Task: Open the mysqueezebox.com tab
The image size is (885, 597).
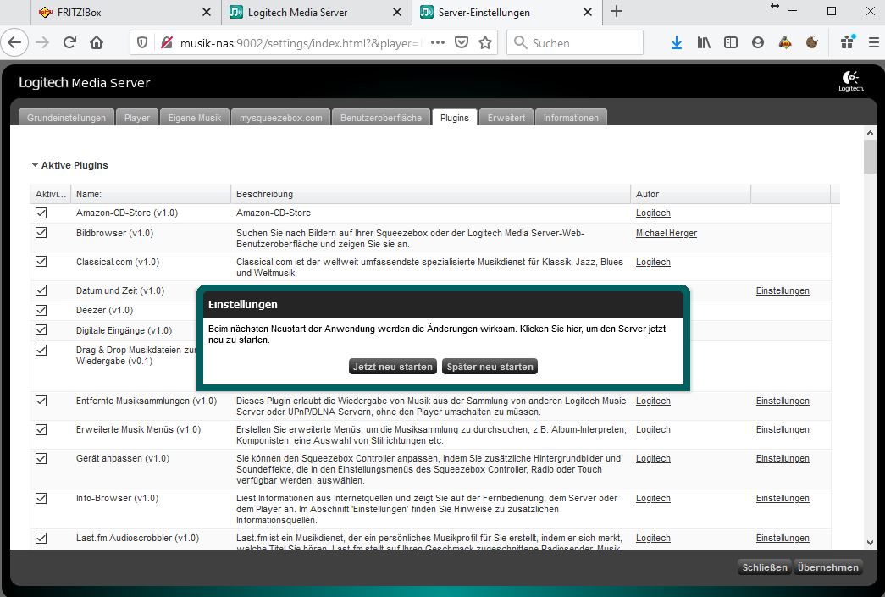Action: pos(280,118)
